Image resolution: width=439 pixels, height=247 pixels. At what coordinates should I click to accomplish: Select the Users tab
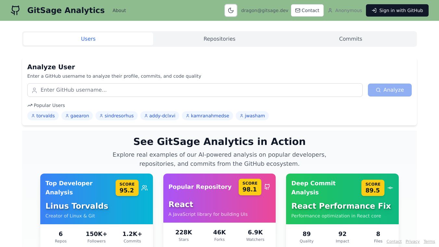(88, 39)
